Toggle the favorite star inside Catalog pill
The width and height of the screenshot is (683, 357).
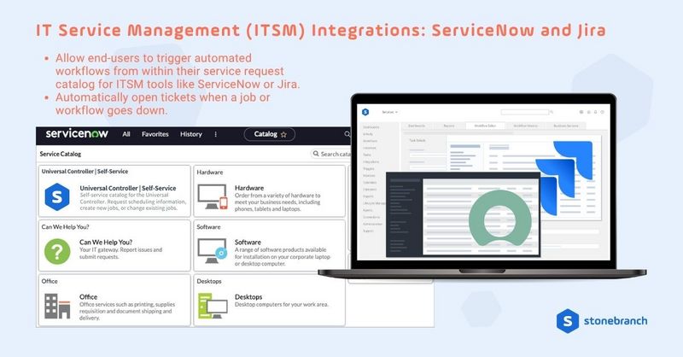pos(283,135)
